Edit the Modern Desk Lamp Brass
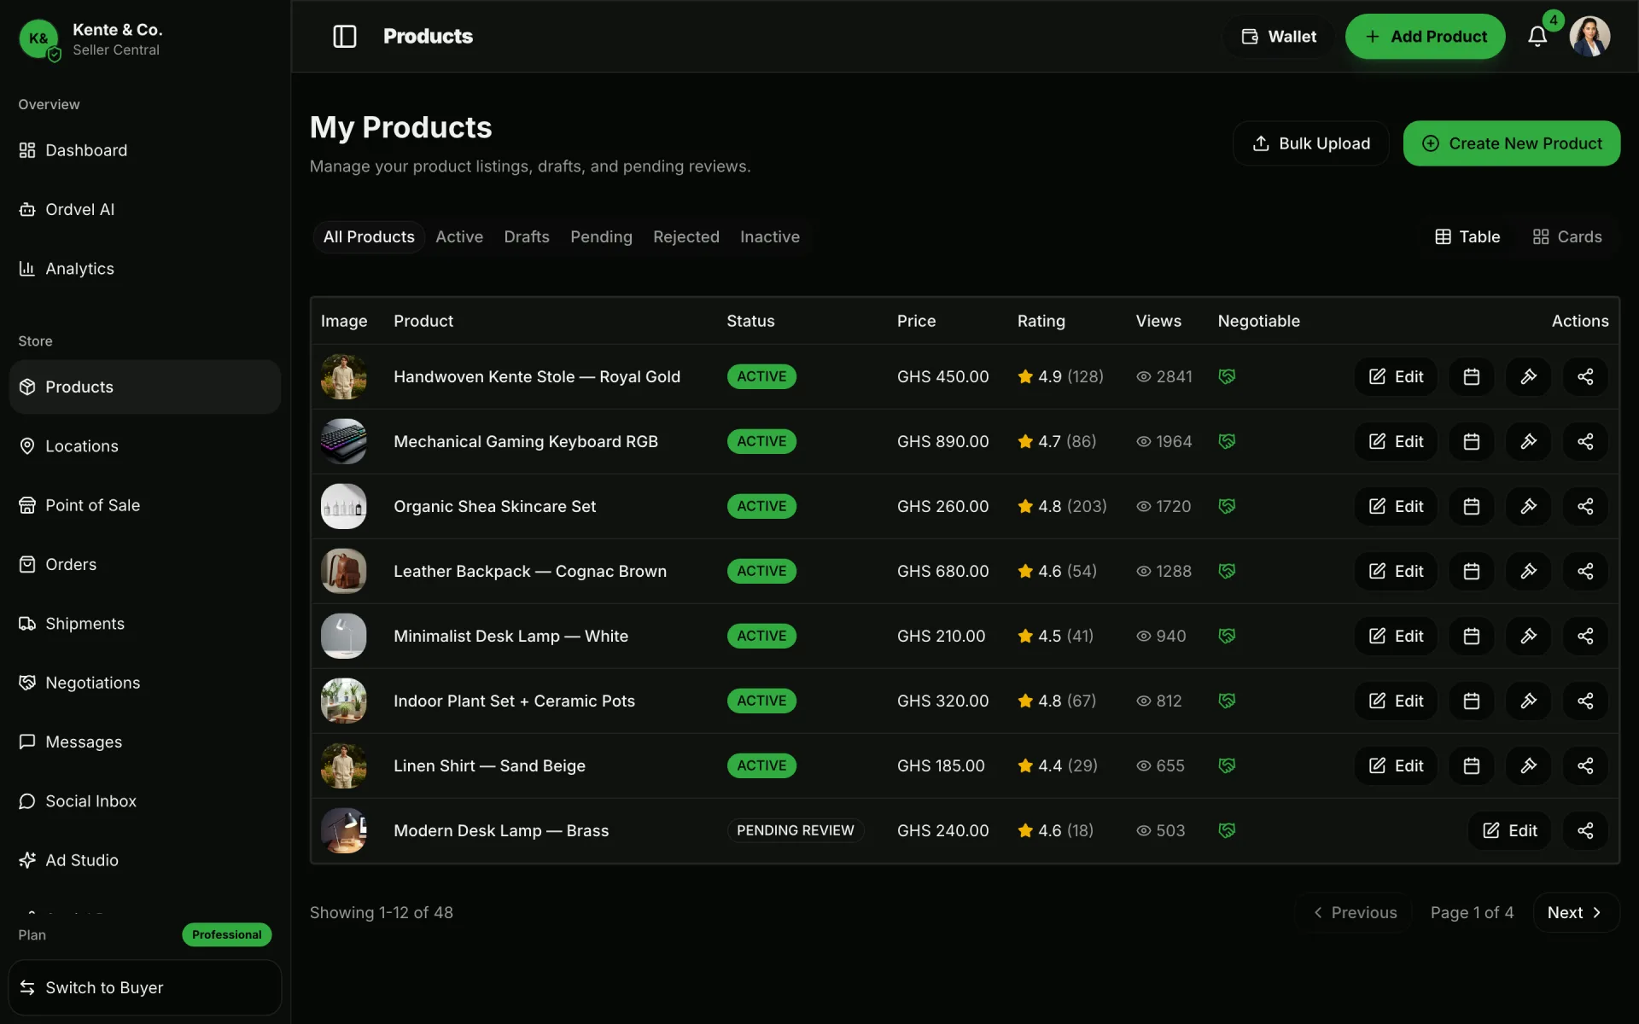This screenshot has width=1639, height=1024. coord(1509,830)
